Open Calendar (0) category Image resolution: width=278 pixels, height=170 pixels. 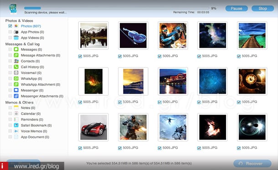click(x=31, y=114)
